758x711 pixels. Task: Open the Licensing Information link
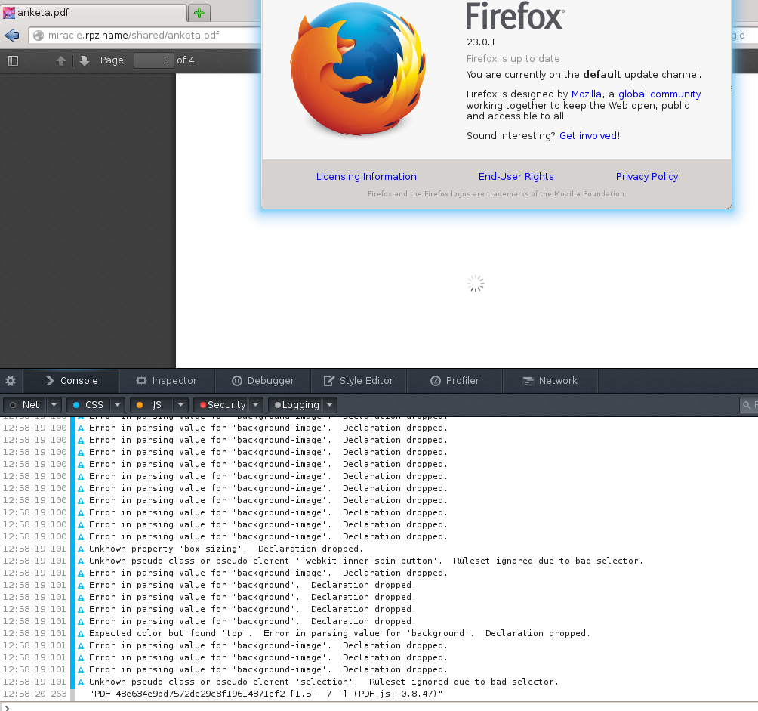click(x=366, y=177)
